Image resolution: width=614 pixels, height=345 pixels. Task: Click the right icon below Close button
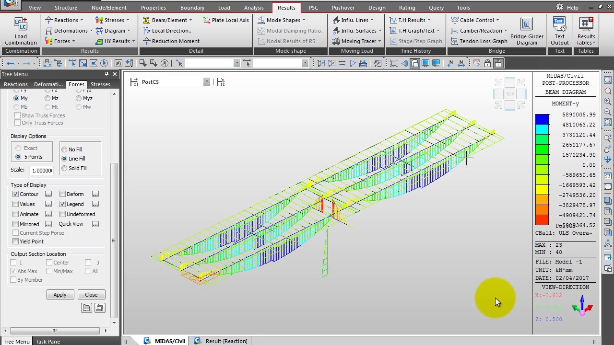(x=100, y=308)
